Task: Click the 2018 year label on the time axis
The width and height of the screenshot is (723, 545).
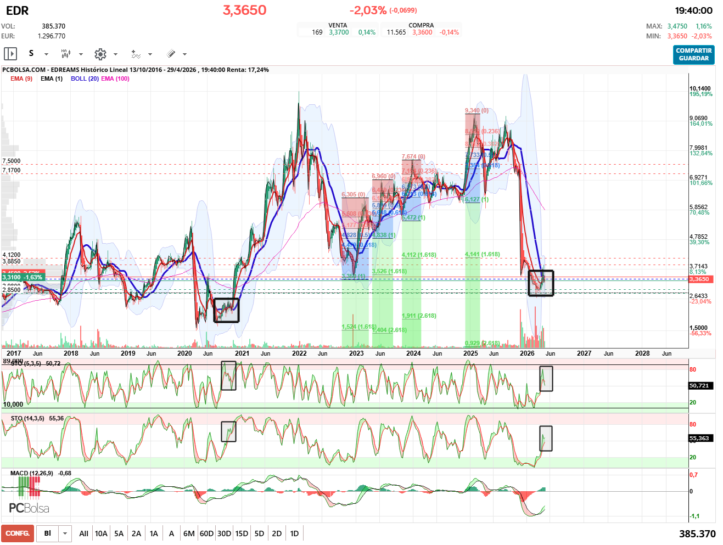Action: [71, 353]
